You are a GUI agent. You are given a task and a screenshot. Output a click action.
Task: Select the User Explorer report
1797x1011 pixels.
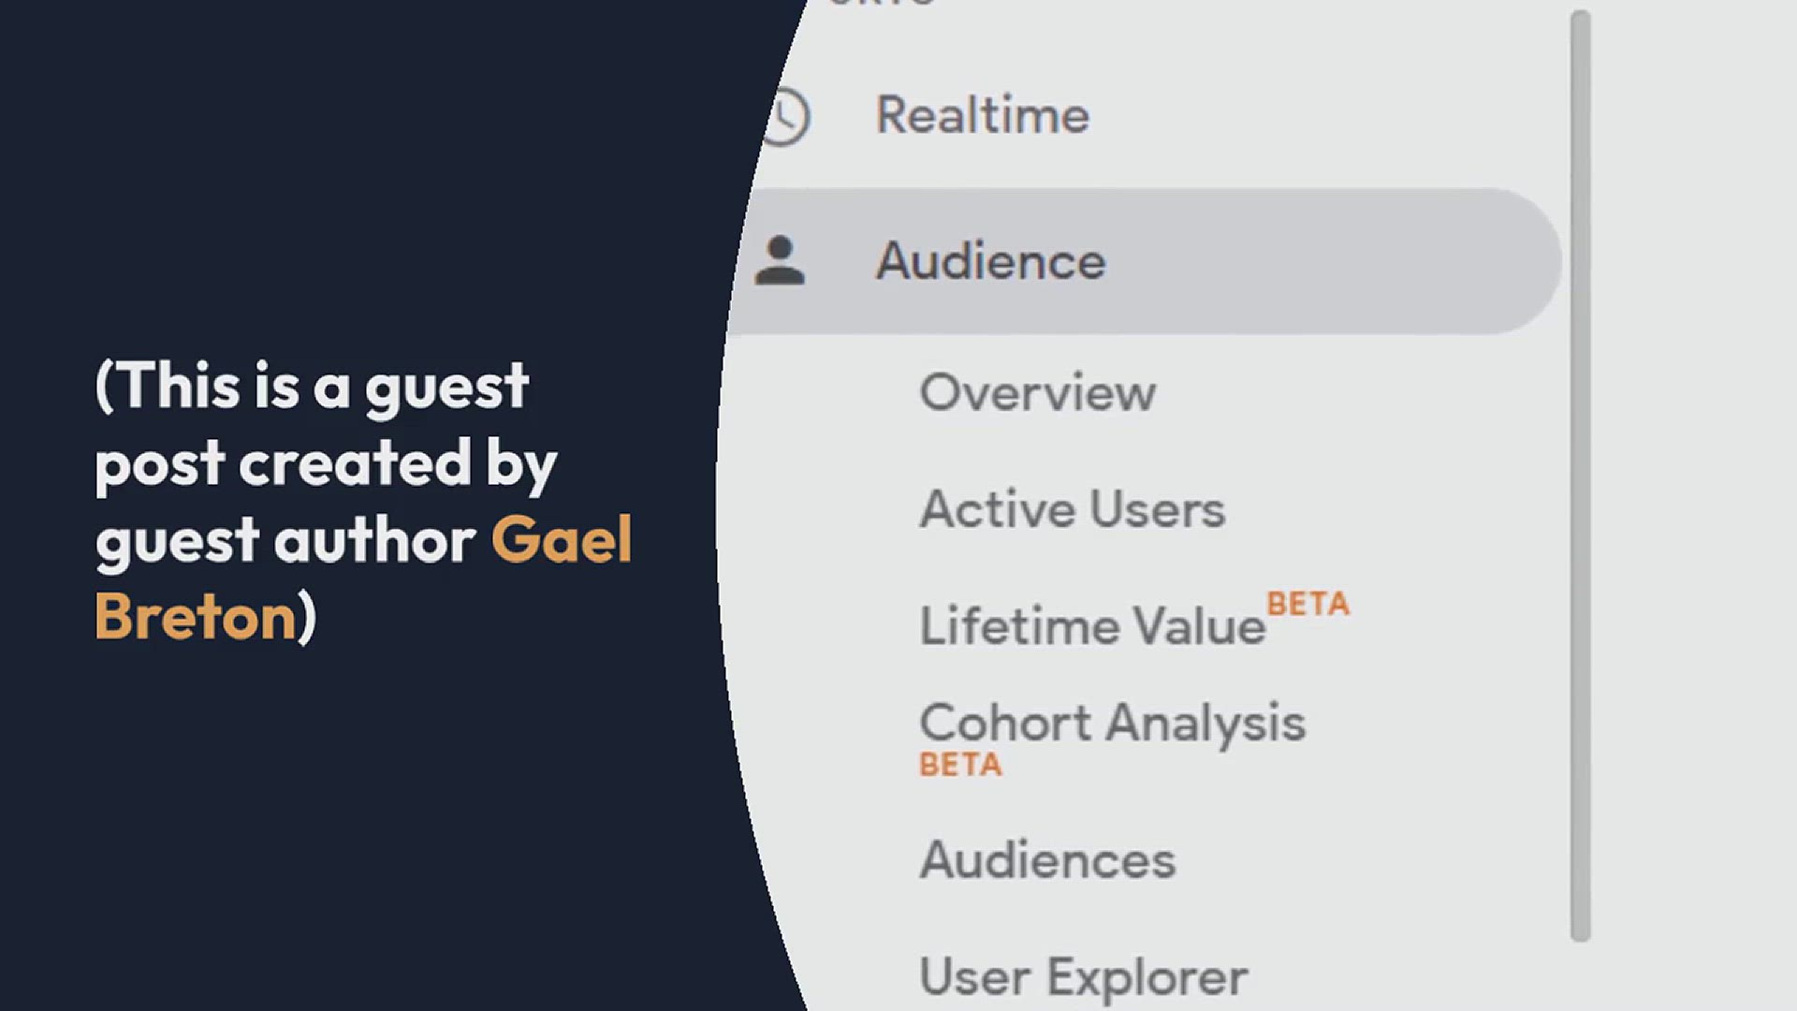1083,977
